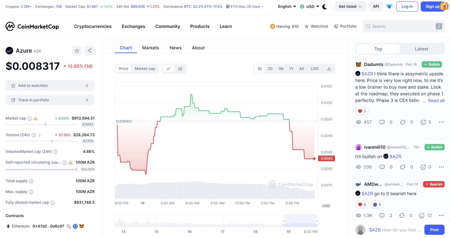This screenshot has height=238, width=451.
Task: Open more options on Dadumts post
Action: tap(442, 122)
